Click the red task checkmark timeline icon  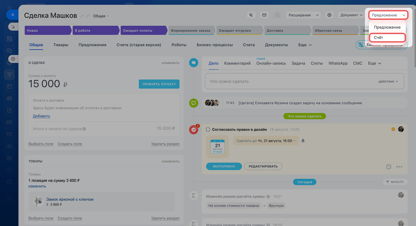click(x=194, y=130)
